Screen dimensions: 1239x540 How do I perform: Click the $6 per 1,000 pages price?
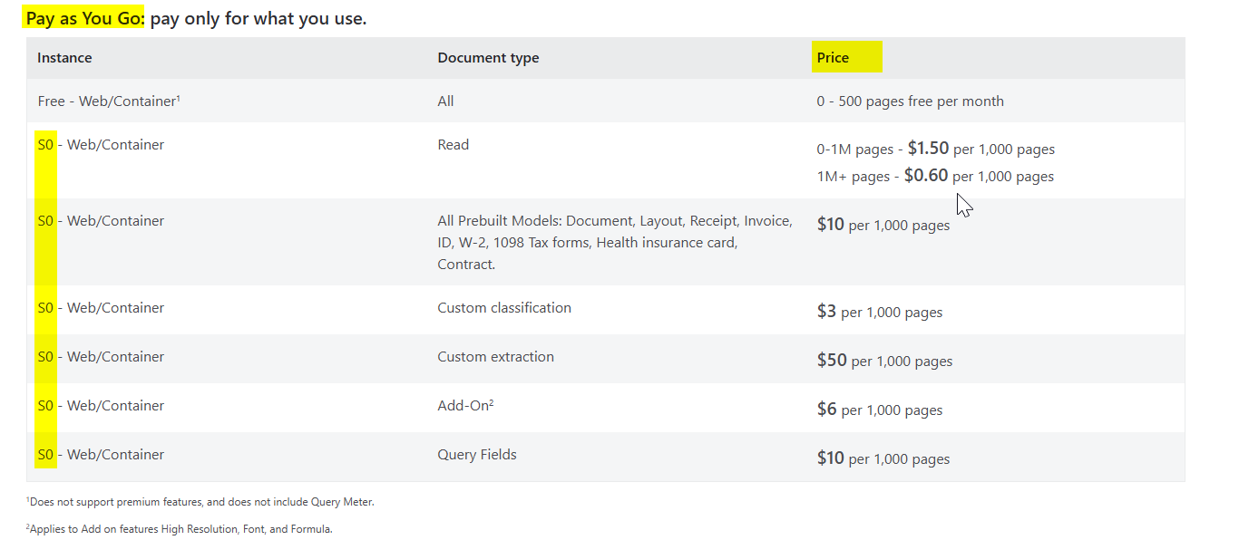coord(880,410)
